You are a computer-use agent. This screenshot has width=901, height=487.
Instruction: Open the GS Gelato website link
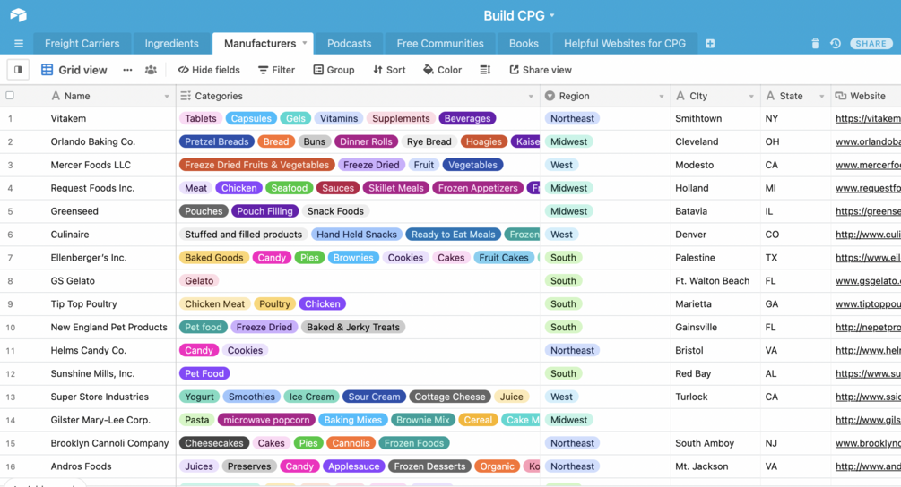pyautogui.click(x=868, y=281)
